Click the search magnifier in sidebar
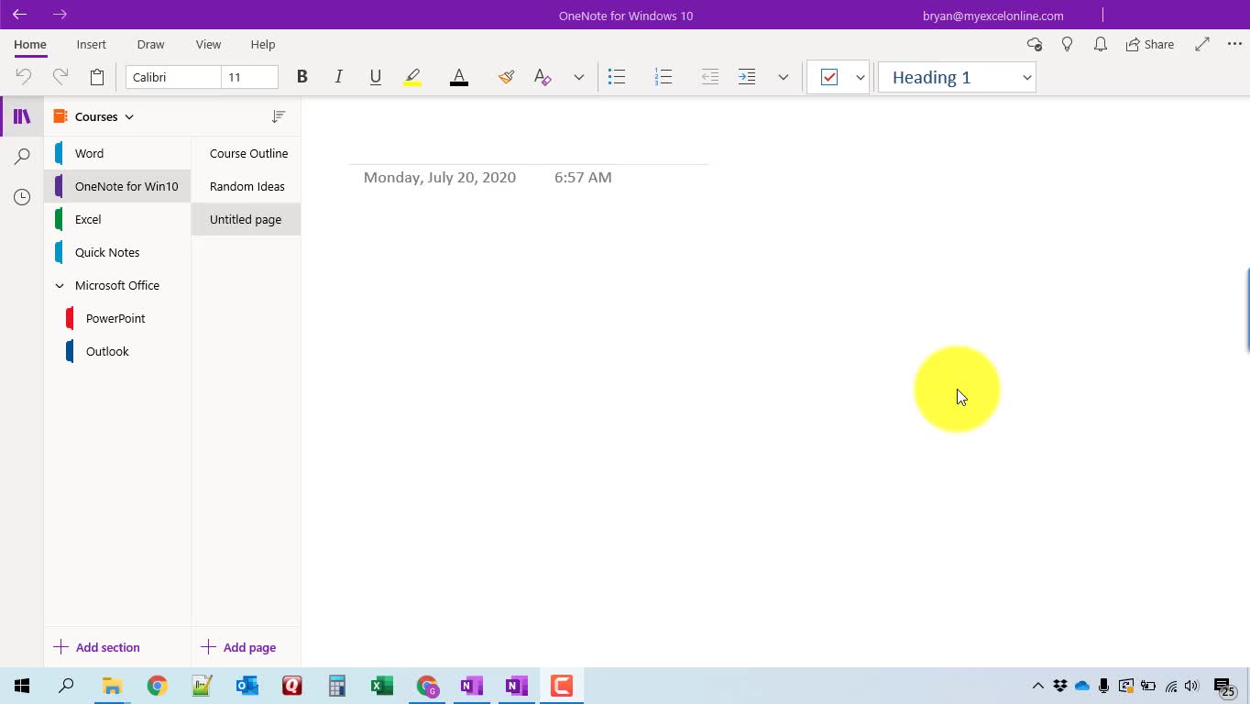This screenshot has width=1250, height=704. tap(22, 157)
